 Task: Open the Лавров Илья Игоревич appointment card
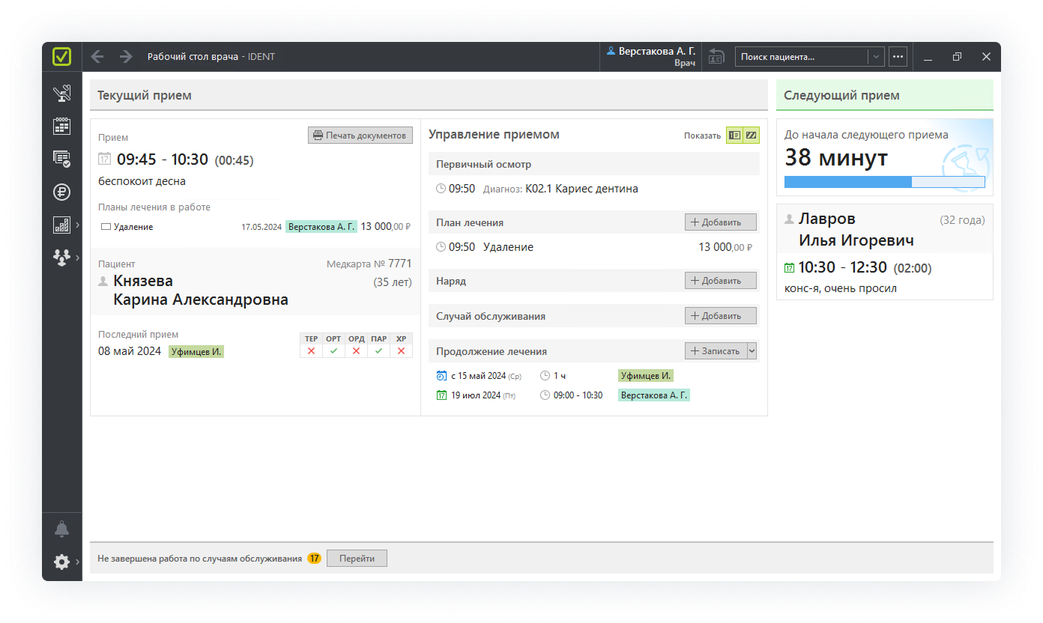pyautogui.click(x=885, y=252)
